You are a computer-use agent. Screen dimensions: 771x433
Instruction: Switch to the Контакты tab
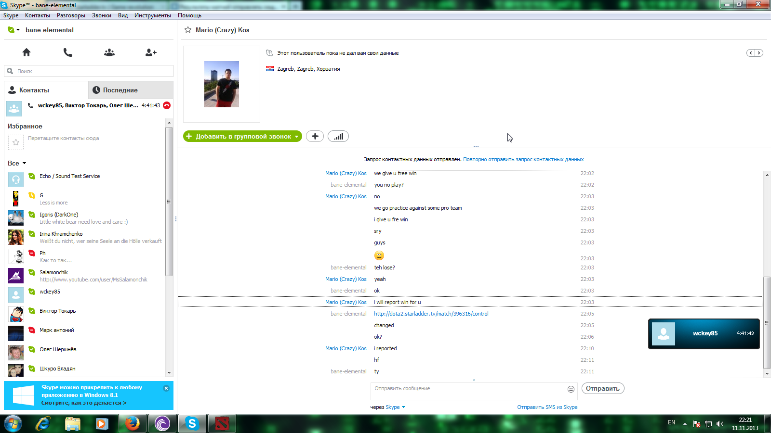tap(46, 90)
